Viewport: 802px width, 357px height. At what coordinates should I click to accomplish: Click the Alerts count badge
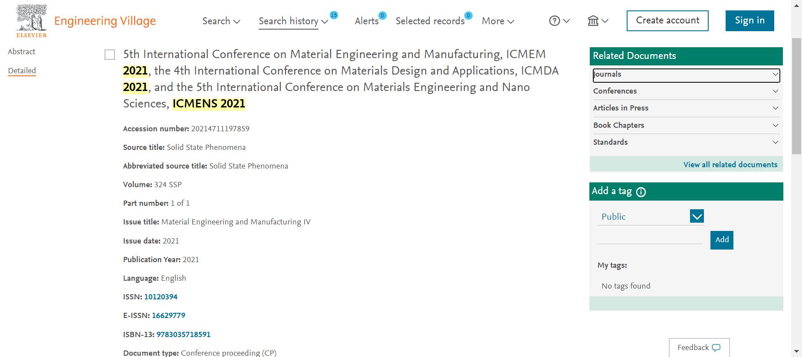(x=382, y=16)
